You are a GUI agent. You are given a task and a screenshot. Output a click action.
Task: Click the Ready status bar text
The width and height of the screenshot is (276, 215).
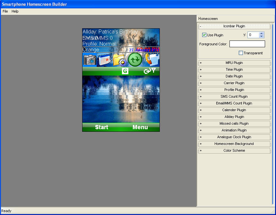click(6, 211)
